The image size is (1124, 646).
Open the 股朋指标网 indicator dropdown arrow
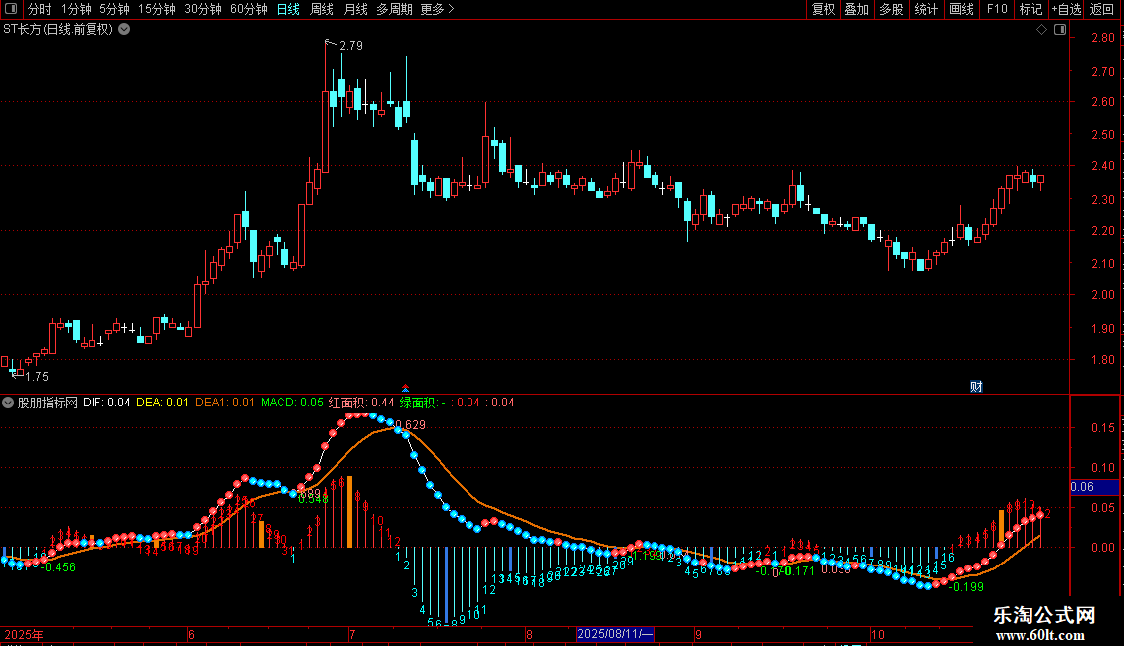[8, 403]
